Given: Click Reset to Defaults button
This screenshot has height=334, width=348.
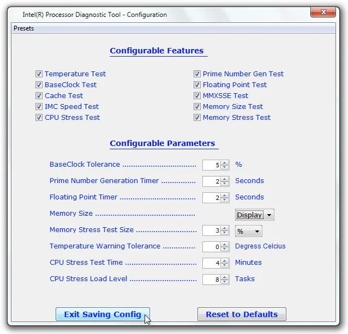Looking at the screenshot, I should point(242,314).
